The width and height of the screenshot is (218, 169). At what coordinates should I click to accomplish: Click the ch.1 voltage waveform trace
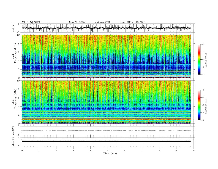[x=106, y=28]
